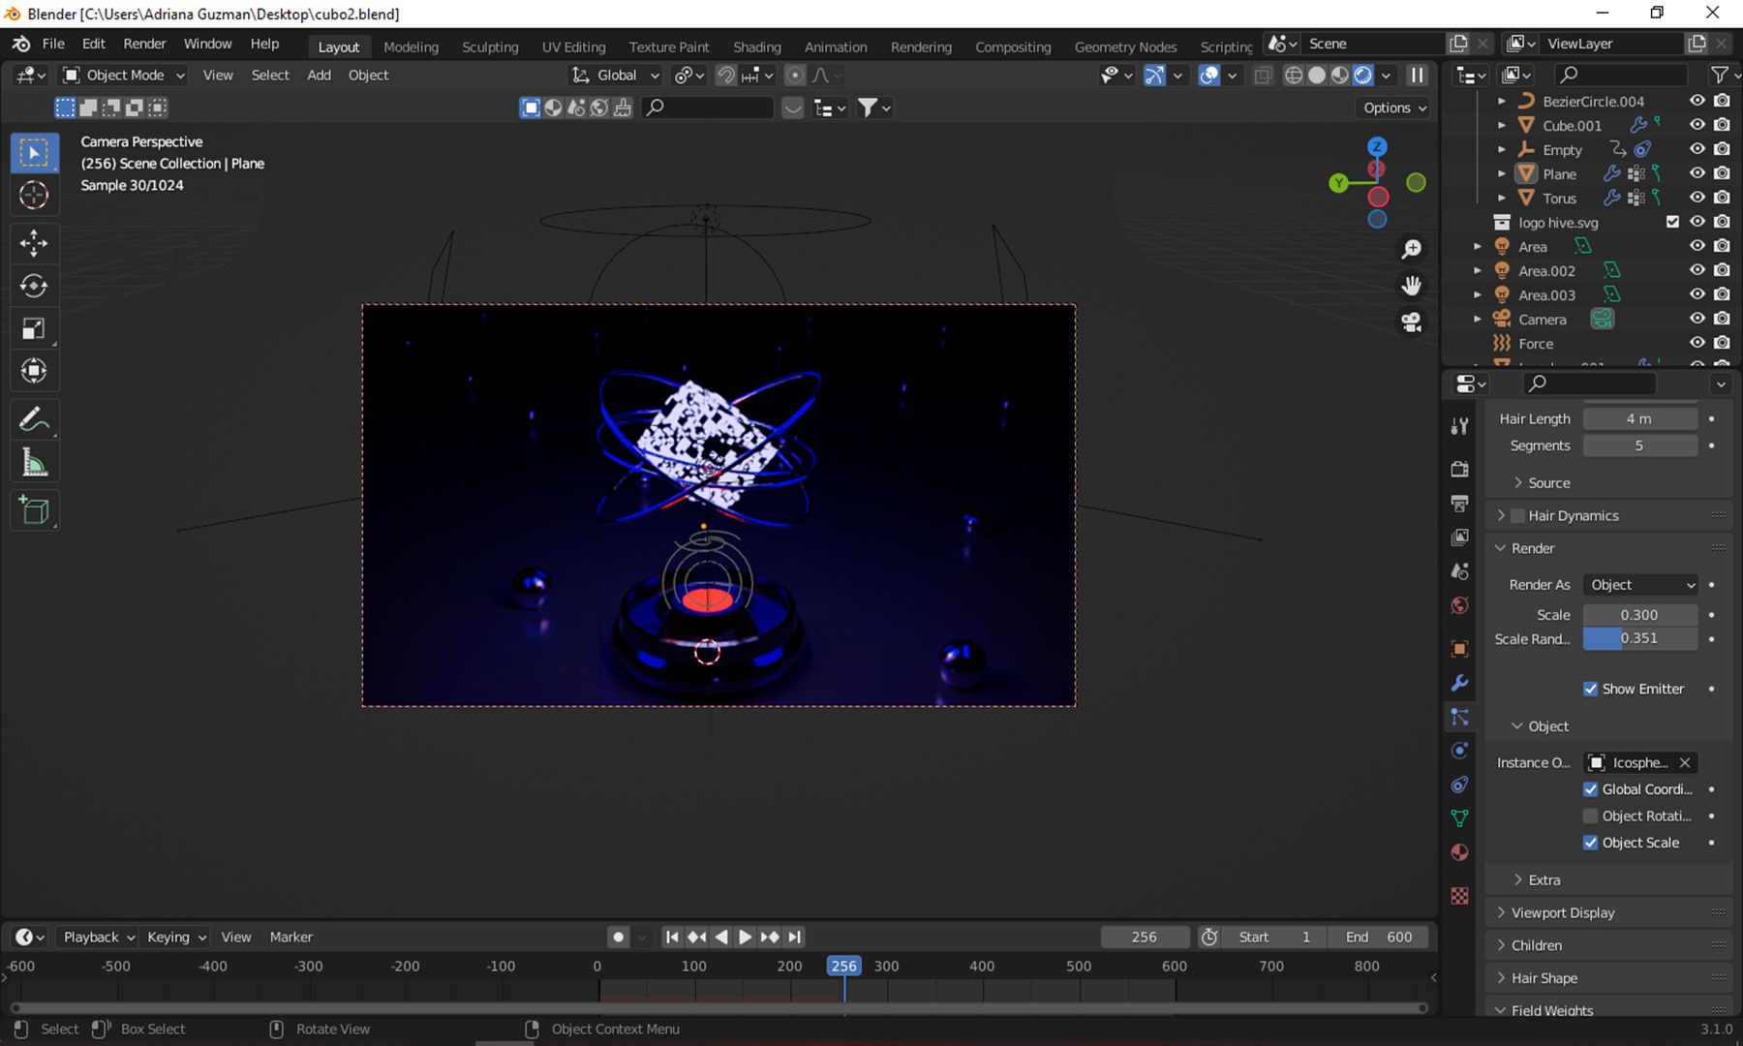Screen dimensions: 1743x1046
Task: Select the Move tool
Action: pos(34,242)
